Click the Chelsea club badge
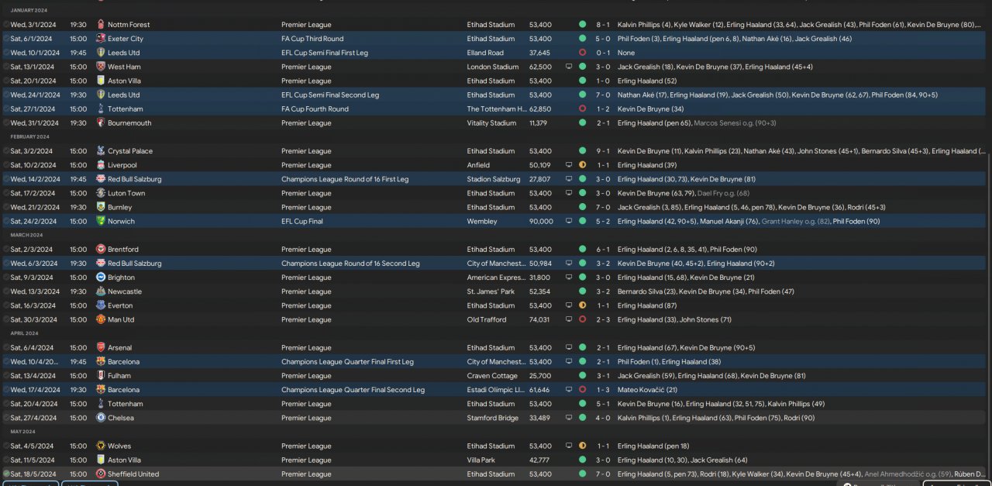The height and width of the screenshot is (486, 992). pos(101,418)
